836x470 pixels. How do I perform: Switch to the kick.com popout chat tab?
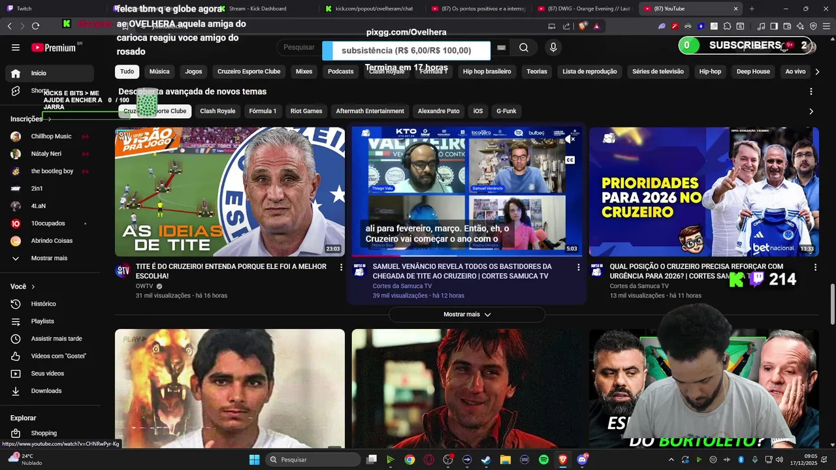click(373, 8)
